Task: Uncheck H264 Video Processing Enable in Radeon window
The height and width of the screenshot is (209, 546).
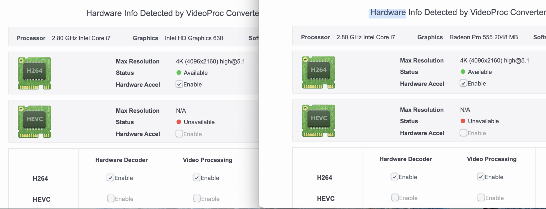Action: pos(481,177)
